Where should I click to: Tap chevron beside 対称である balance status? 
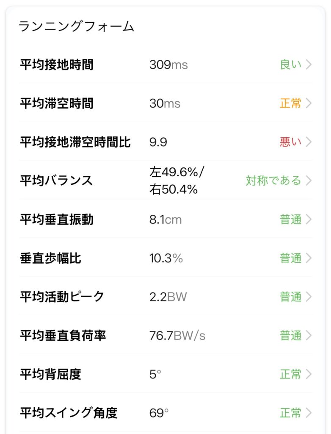[x=309, y=181]
